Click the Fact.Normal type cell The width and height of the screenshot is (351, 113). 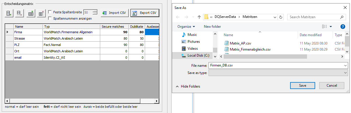click(71, 45)
